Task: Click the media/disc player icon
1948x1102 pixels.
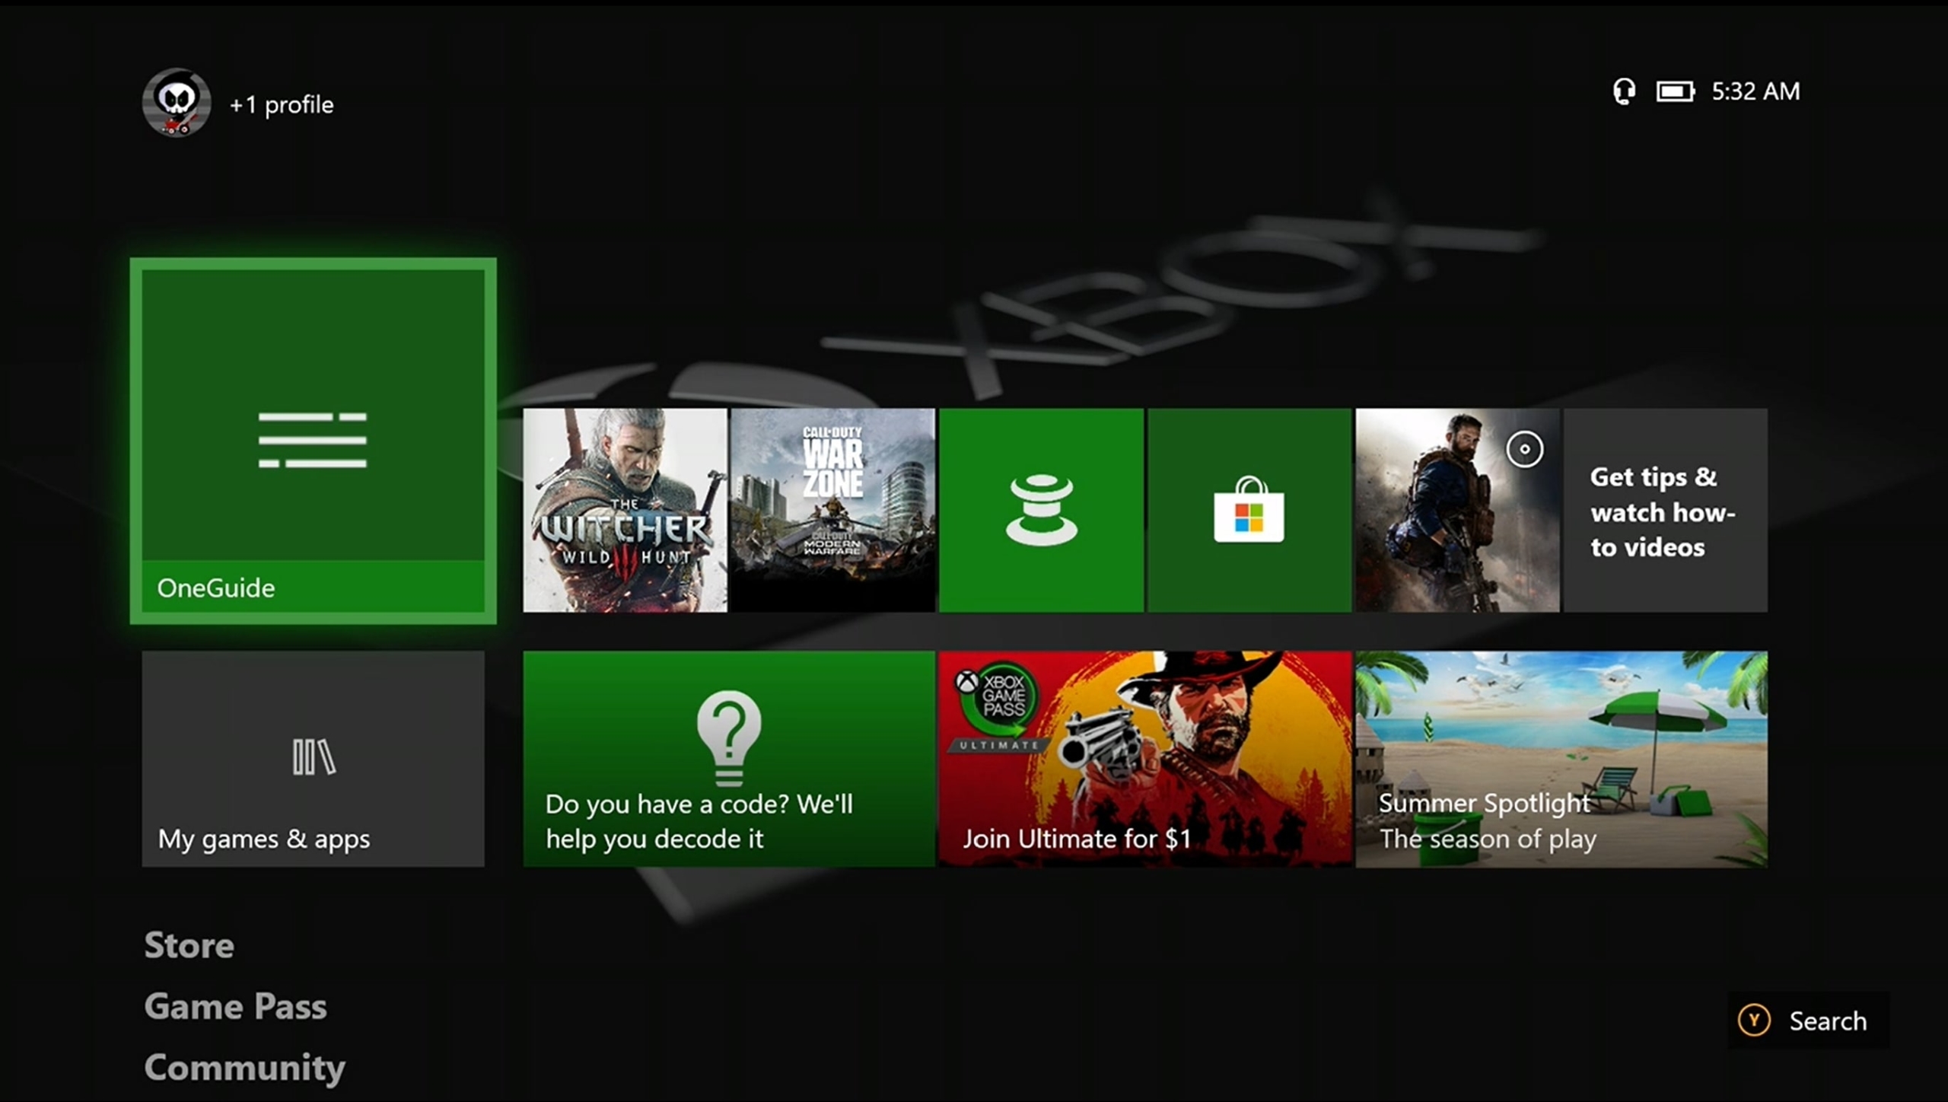Action: pyautogui.click(x=1524, y=447)
